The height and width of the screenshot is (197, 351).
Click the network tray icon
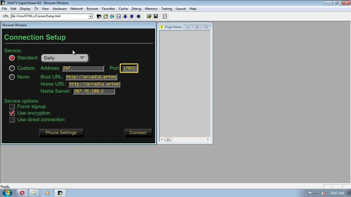[317, 193]
